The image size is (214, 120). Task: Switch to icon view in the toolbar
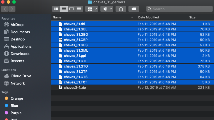[56, 9]
